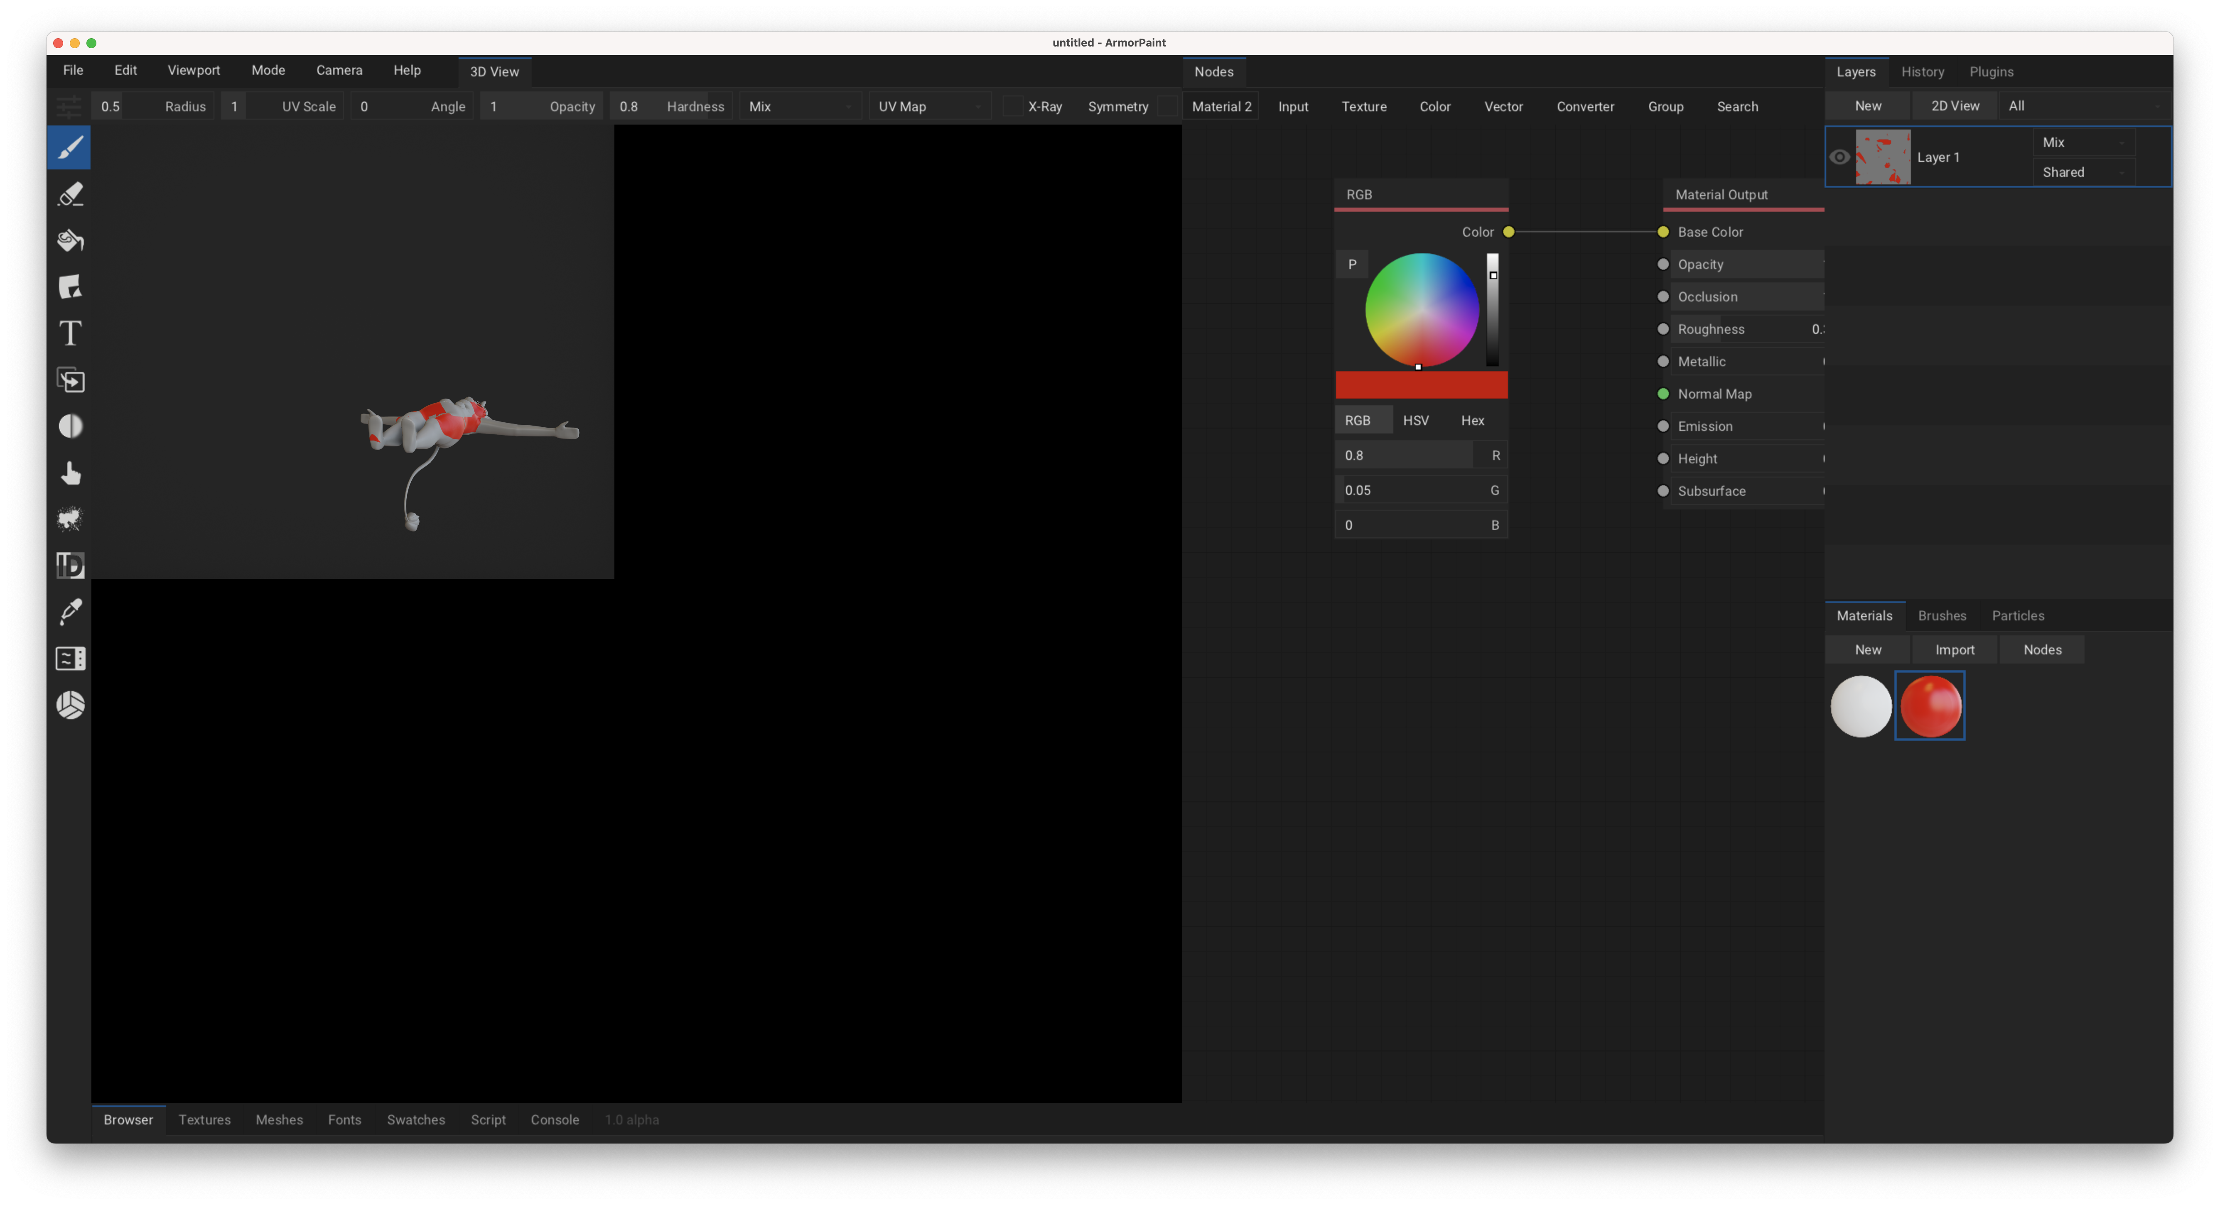Select the Smudge tool
Image resolution: width=2220 pixels, height=1205 pixels.
[70, 473]
